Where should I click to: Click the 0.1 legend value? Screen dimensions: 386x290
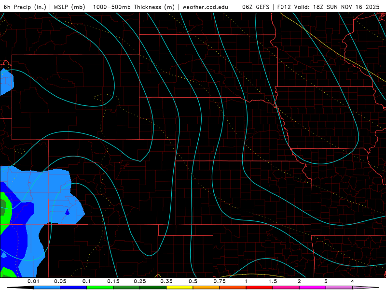[87, 281]
